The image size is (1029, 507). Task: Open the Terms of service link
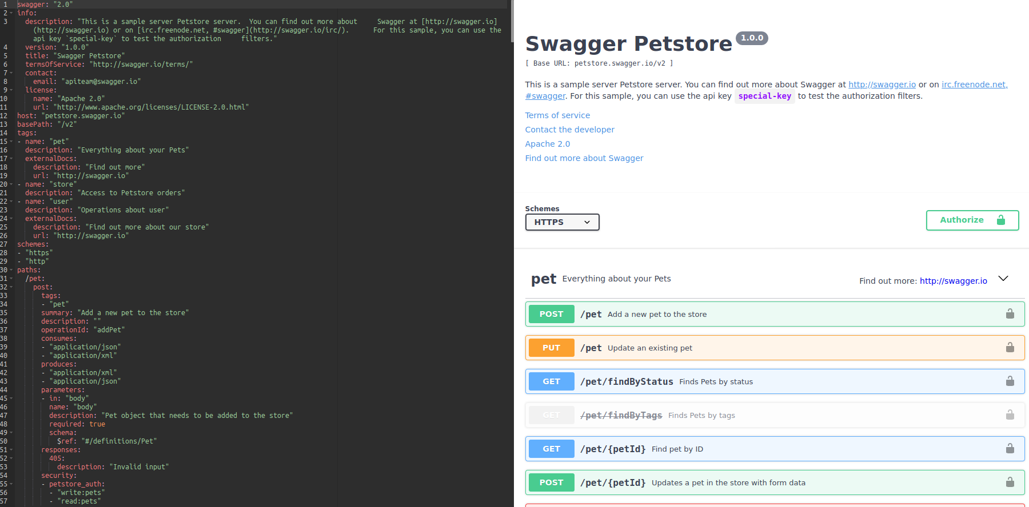[x=557, y=115]
